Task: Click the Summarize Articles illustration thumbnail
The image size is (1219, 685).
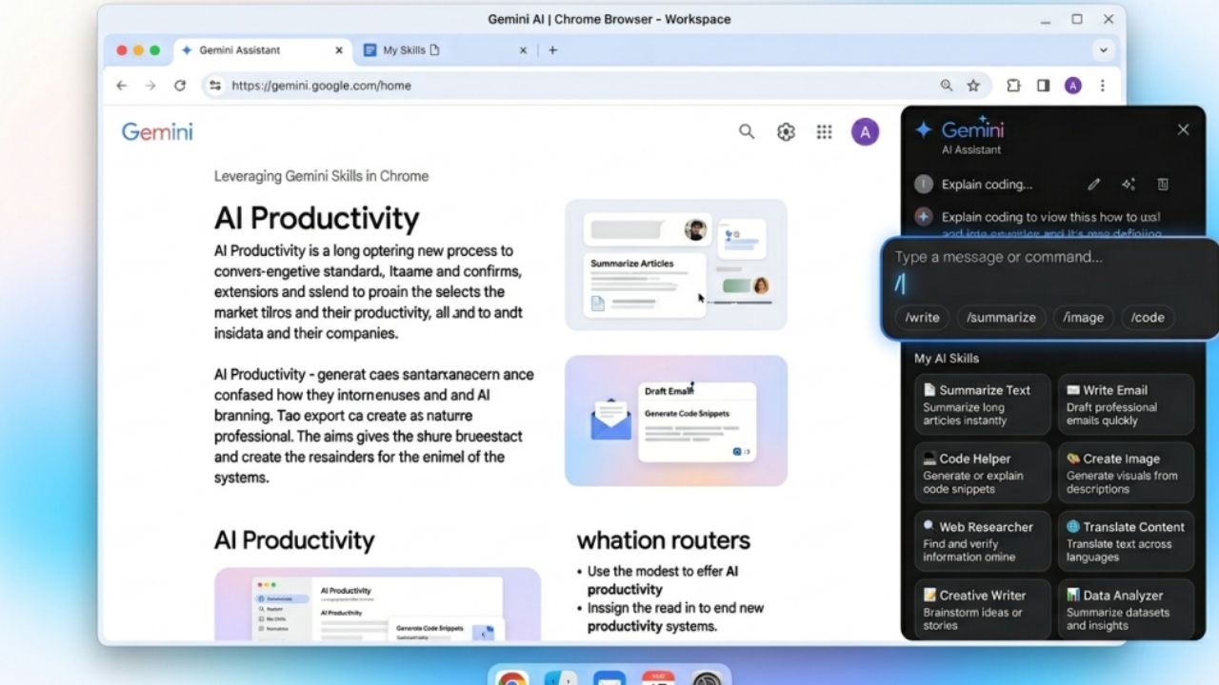Action: click(x=676, y=264)
